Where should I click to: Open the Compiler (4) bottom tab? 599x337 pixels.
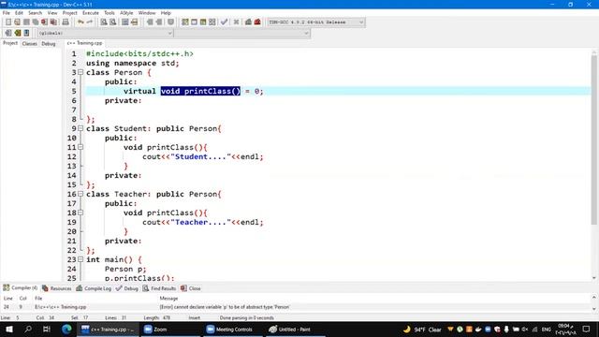(x=21, y=287)
